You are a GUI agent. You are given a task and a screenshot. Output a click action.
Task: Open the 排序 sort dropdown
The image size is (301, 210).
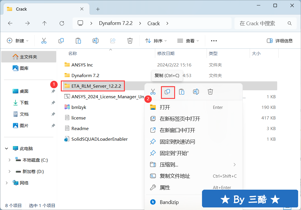click(x=156, y=41)
